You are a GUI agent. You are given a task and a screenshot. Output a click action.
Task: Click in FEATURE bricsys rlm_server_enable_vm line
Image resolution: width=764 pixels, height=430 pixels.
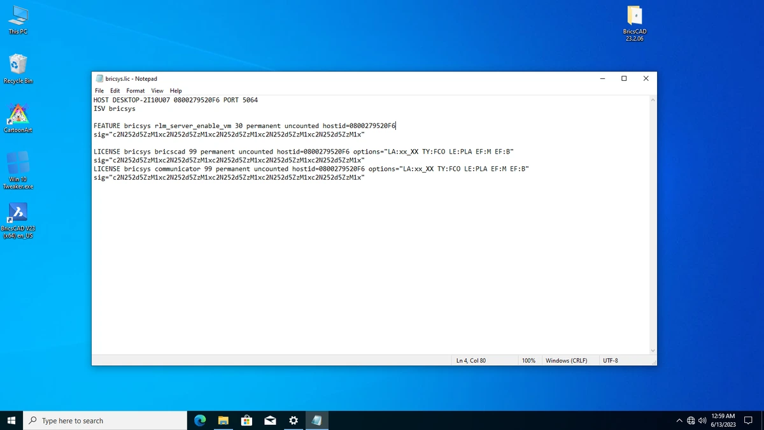[x=244, y=126]
